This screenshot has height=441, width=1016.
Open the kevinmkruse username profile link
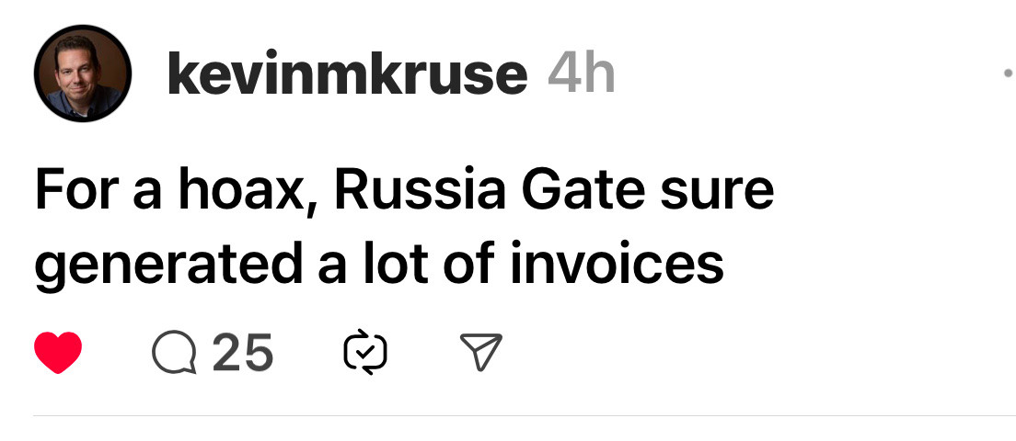[347, 75]
